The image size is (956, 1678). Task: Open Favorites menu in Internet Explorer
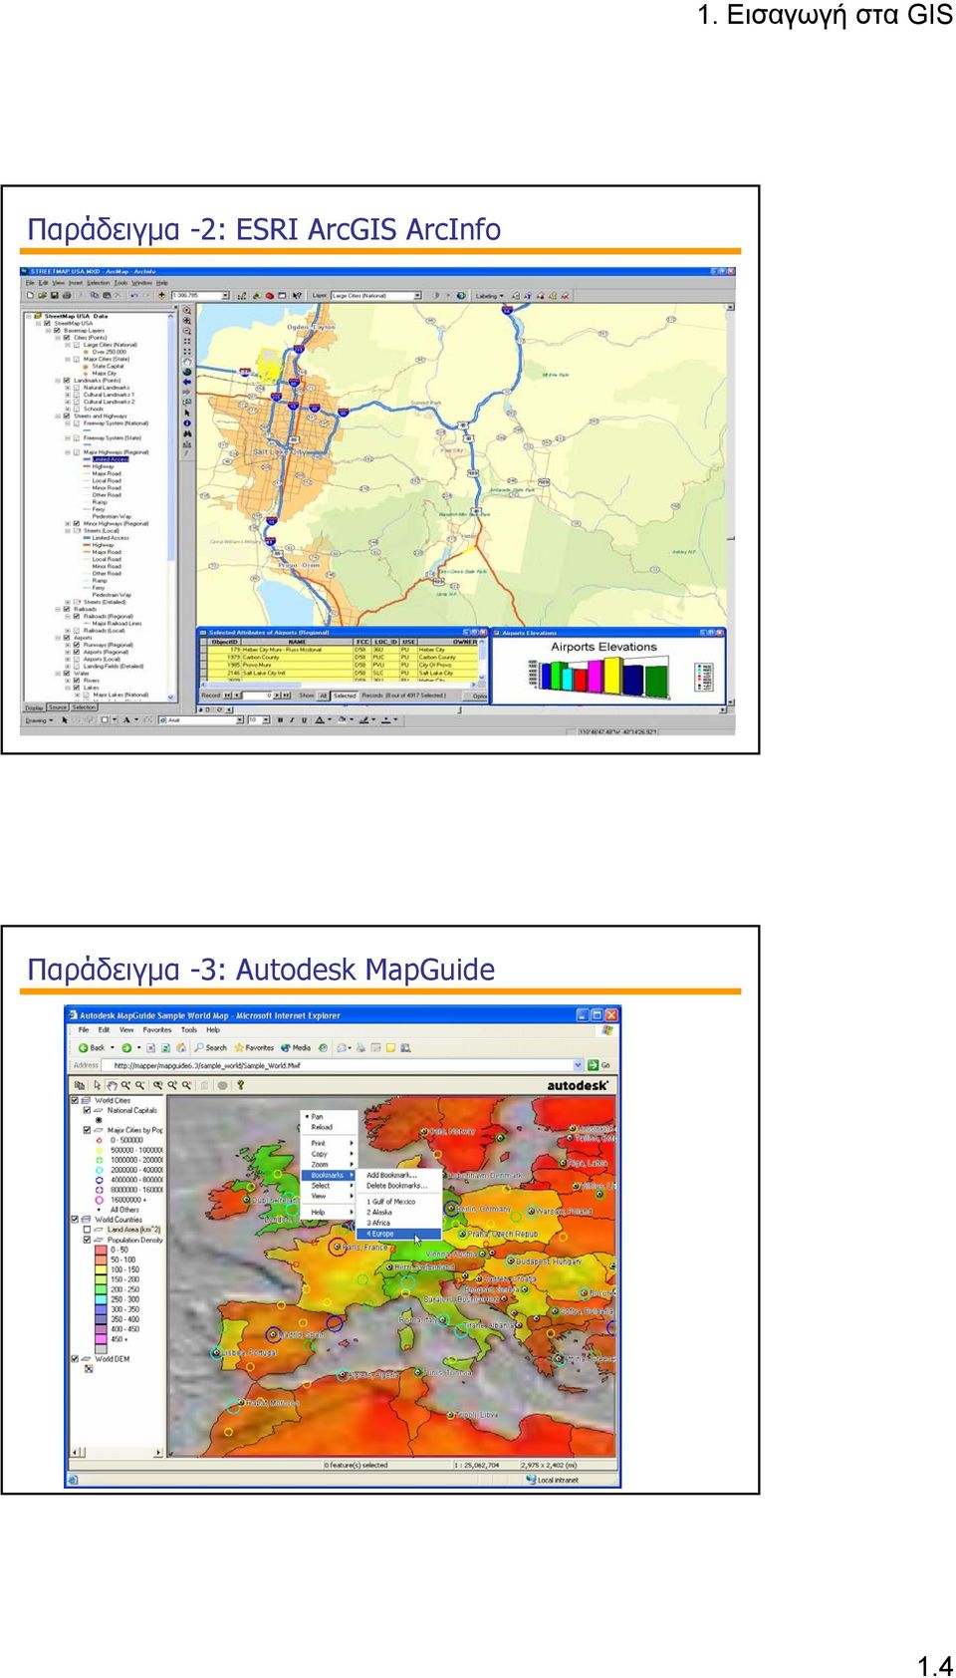pyautogui.click(x=156, y=1029)
